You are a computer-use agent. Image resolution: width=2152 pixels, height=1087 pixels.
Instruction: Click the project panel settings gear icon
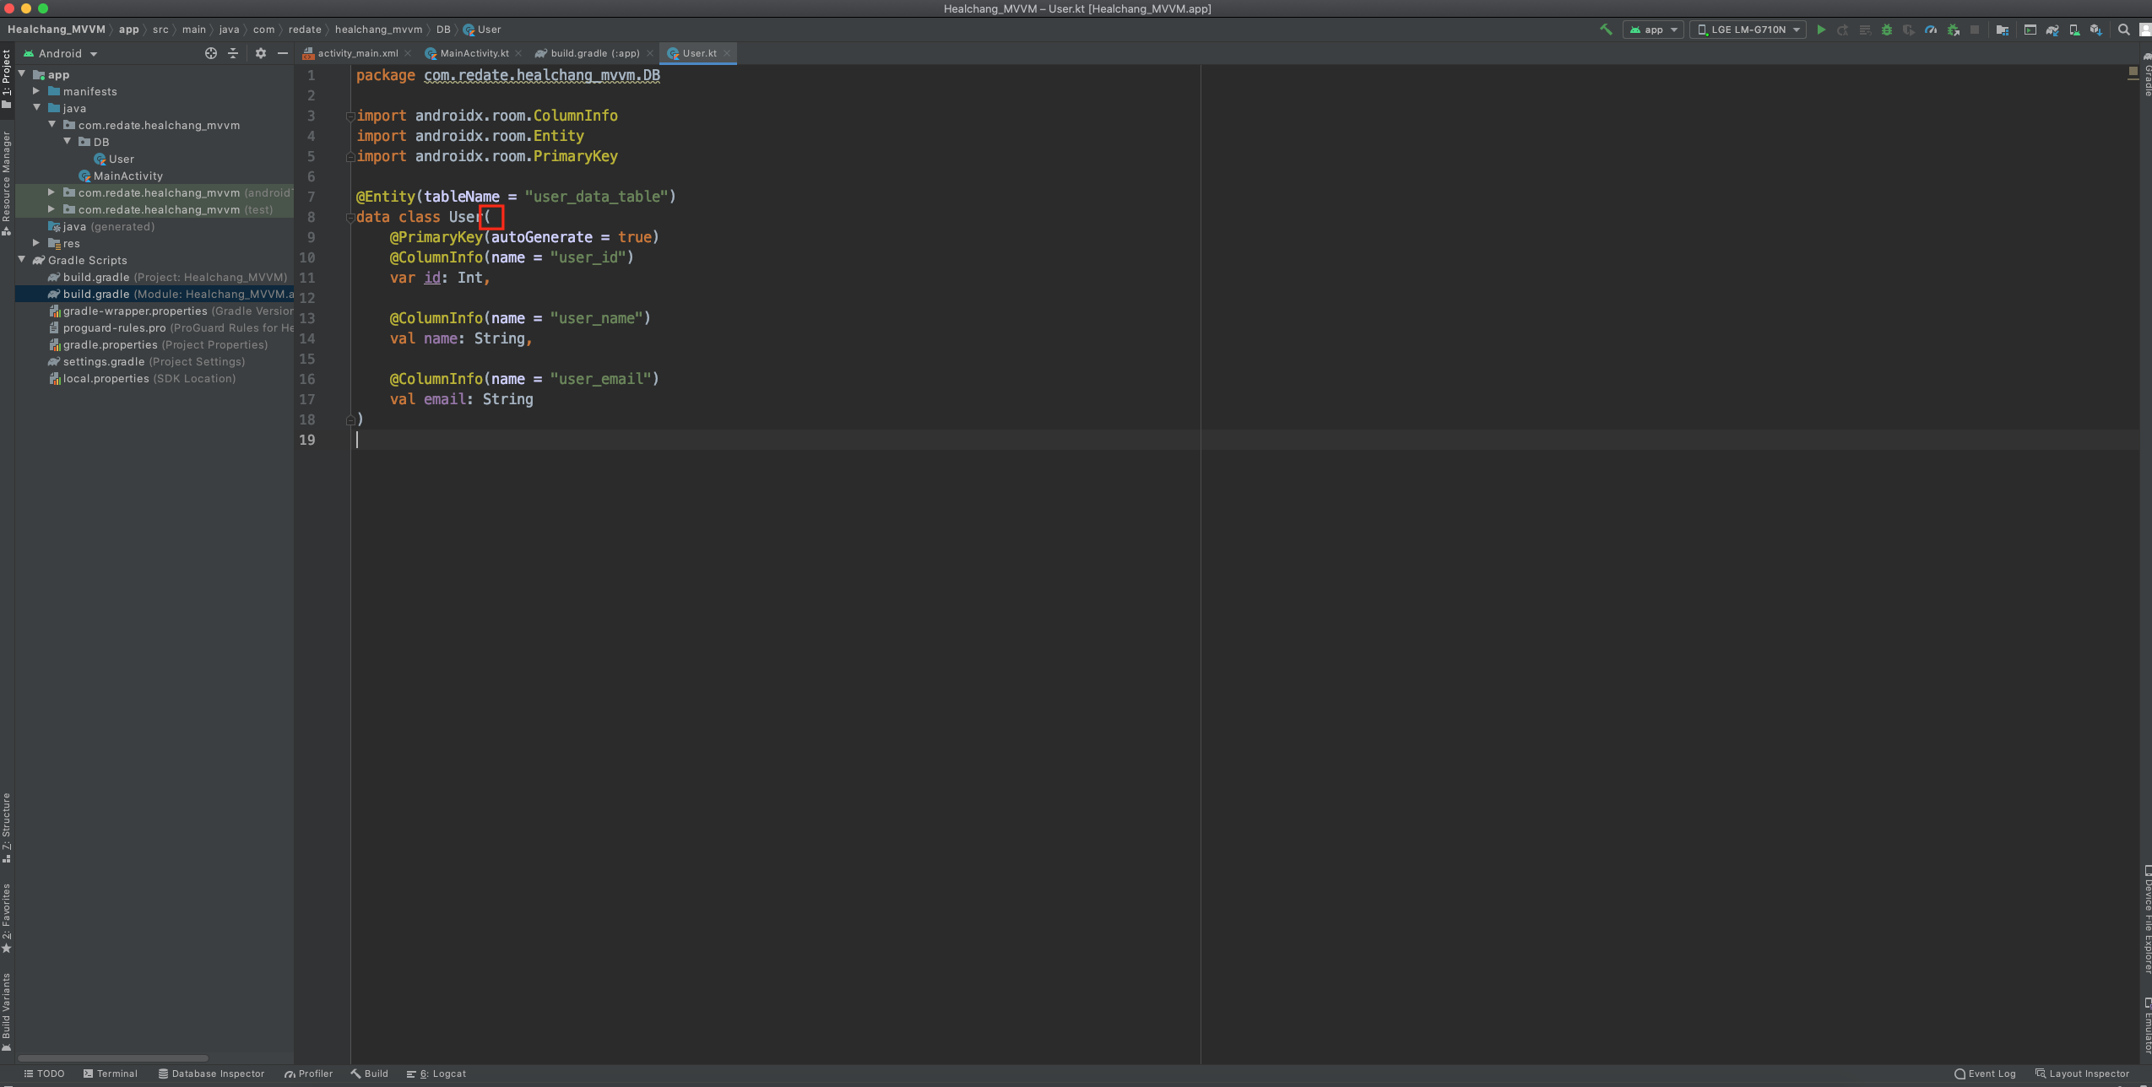tap(261, 53)
